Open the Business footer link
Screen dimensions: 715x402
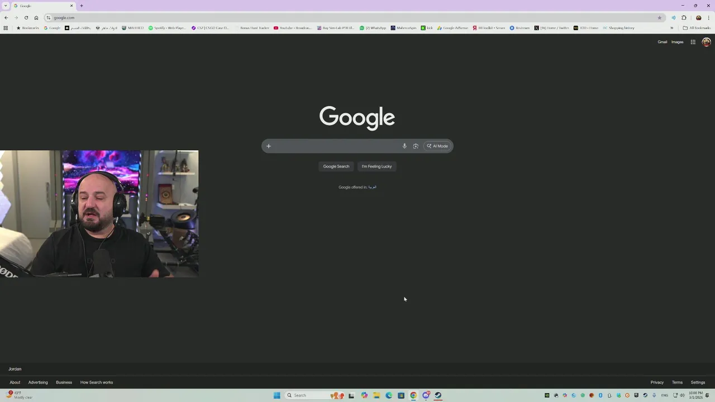tap(64, 382)
